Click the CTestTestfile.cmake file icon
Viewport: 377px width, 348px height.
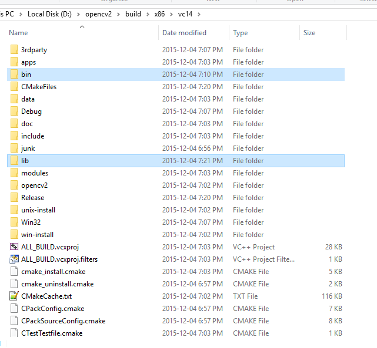[x=14, y=333]
